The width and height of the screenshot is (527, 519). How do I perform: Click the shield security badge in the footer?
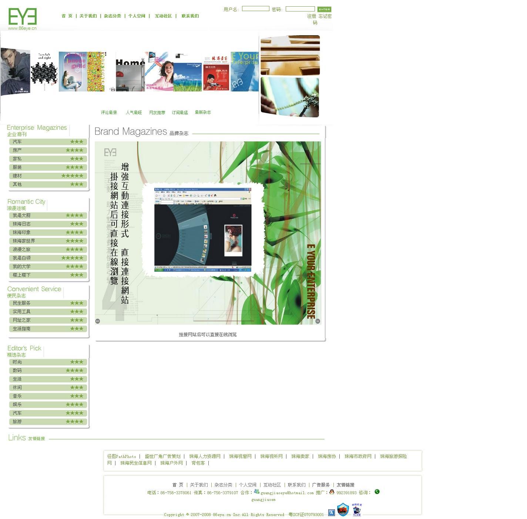click(343, 510)
